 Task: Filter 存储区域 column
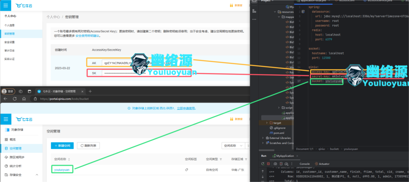246,159
